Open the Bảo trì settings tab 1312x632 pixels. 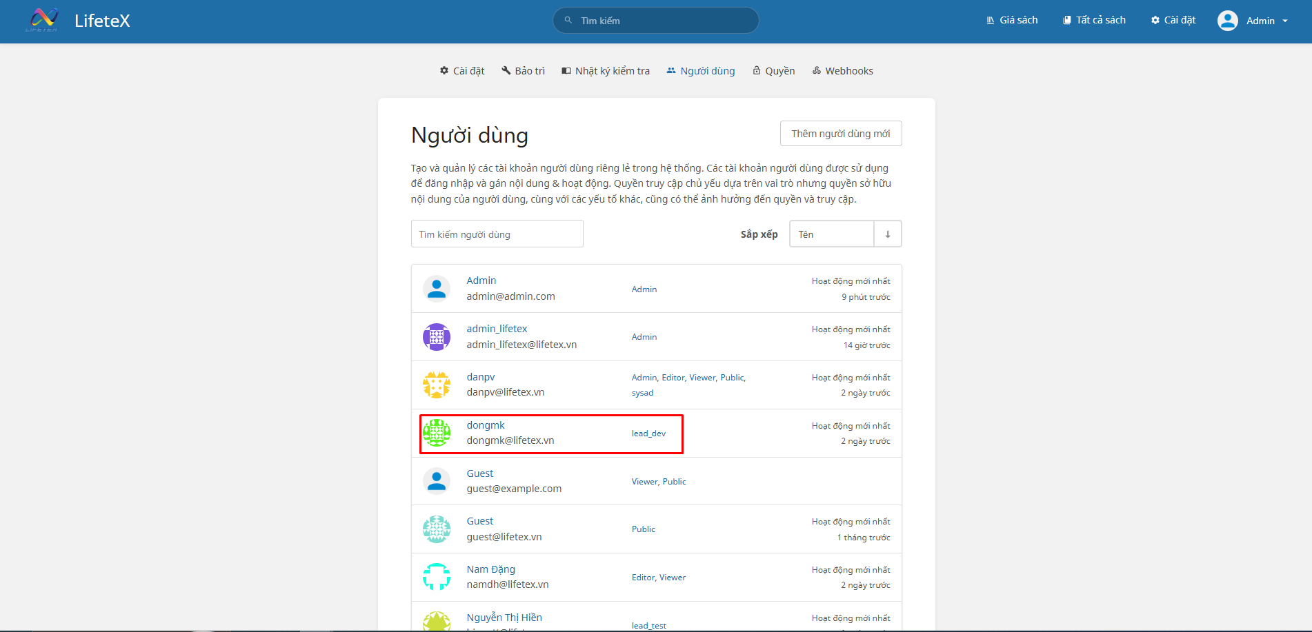click(523, 71)
